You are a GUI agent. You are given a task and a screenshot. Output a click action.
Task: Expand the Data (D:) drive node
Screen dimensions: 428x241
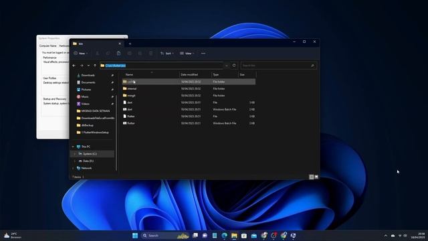[74, 161]
